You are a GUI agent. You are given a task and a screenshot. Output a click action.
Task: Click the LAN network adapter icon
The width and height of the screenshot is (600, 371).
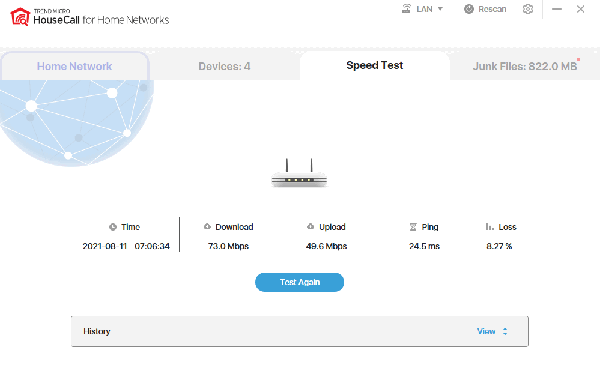point(407,9)
